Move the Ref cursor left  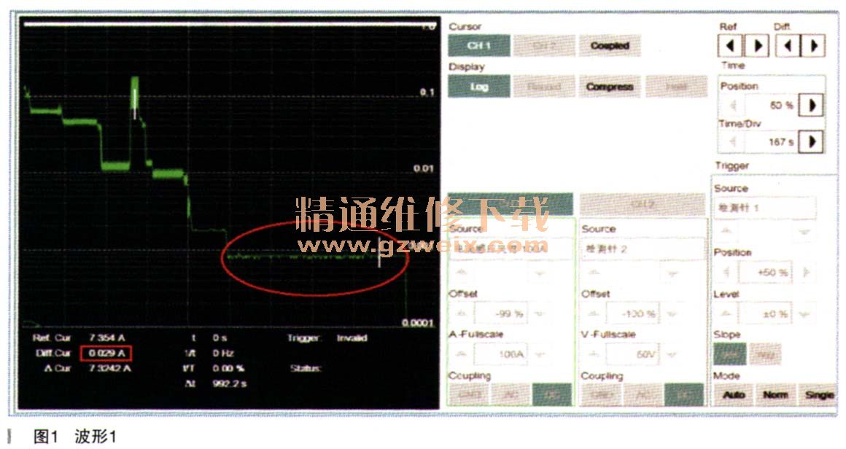[x=730, y=46]
